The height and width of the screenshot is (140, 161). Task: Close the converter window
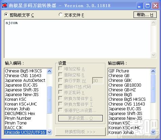[x=155, y=5]
